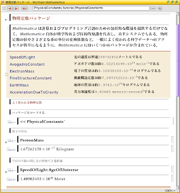Click the output 1.40902455 × 10^26 Meter
180x193 pixels.
pyautogui.click(x=43, y=179)
